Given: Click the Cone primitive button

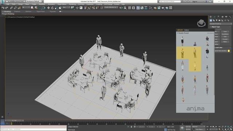Looking at the screenshot, I should [225, 32].
